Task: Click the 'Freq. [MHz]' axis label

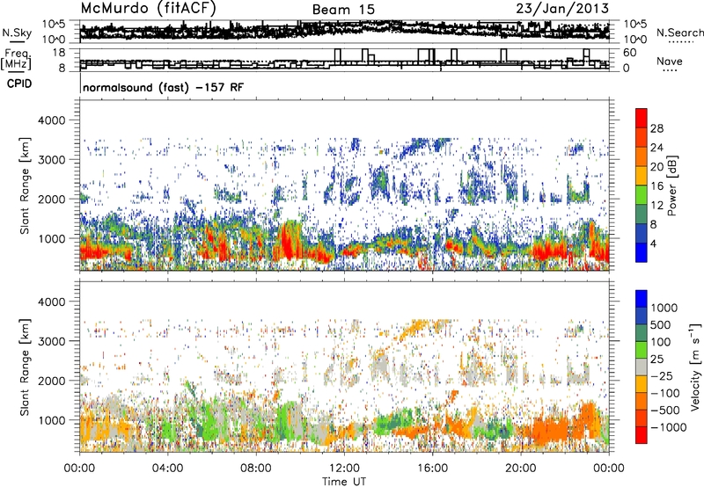Action: pyautogui.click(x=16, y=60)
